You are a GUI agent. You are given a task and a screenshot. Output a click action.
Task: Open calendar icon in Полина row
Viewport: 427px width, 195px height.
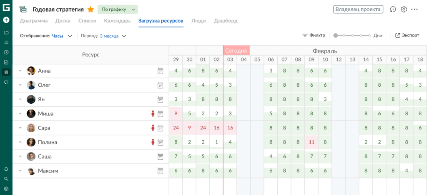point(161,142)
